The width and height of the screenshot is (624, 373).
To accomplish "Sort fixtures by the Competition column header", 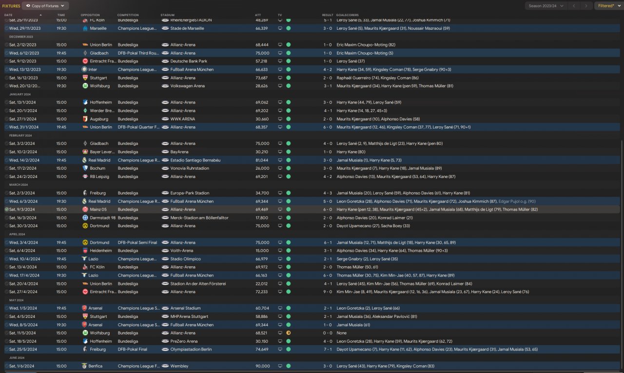I will [x=128, y=15].
